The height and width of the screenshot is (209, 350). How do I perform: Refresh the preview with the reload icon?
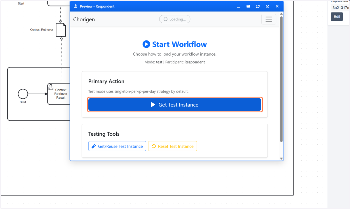[258, 6]
